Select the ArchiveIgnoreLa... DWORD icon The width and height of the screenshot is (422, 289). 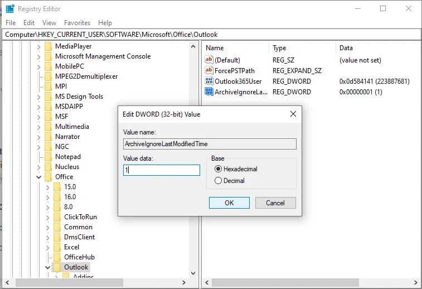point(209,92)
